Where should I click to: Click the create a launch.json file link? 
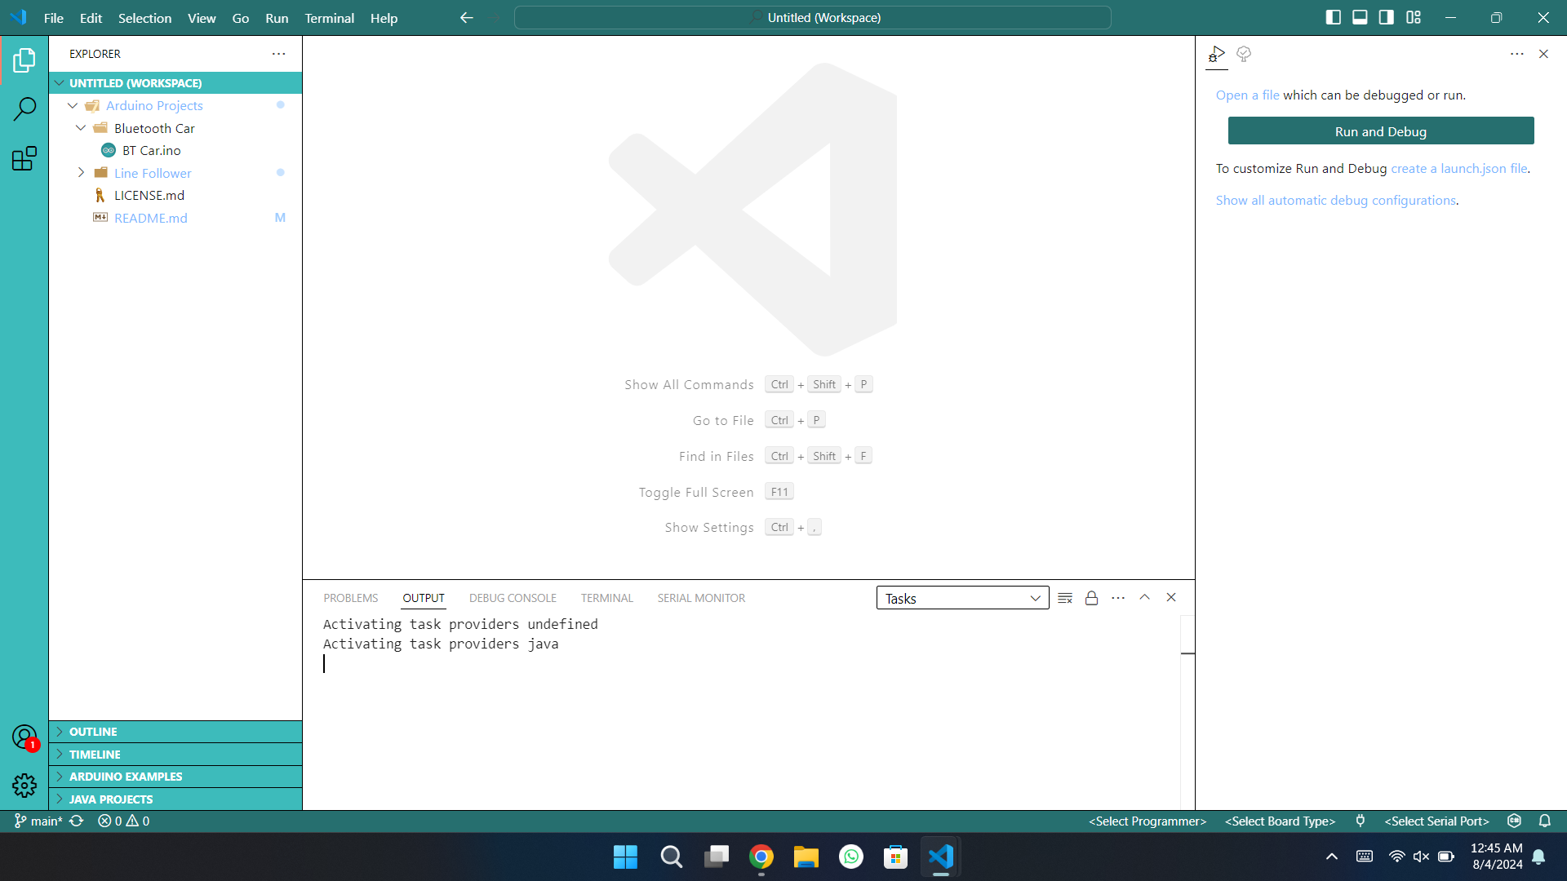(x=1458, y=169)
